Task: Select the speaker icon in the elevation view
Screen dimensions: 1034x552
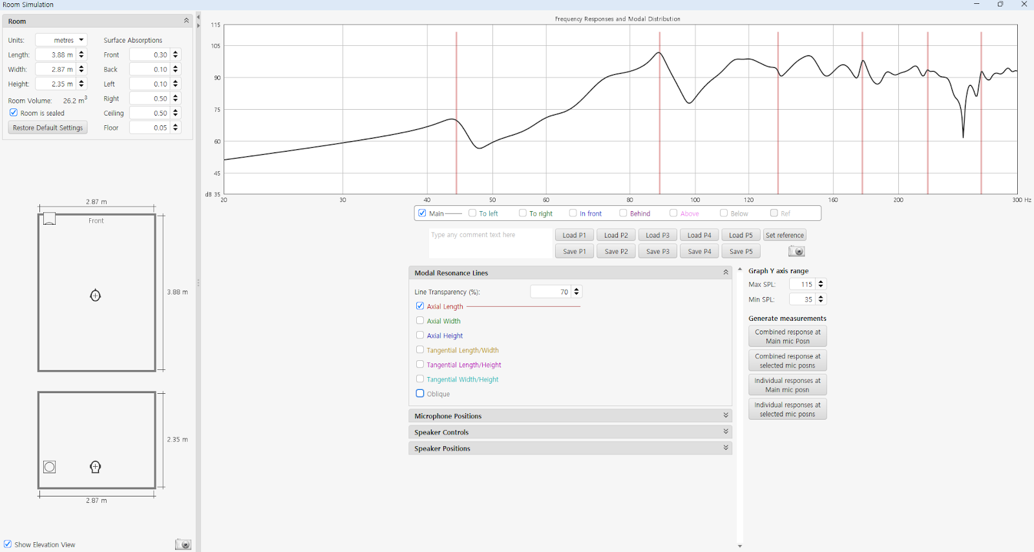Action: [x=49, y=467]
